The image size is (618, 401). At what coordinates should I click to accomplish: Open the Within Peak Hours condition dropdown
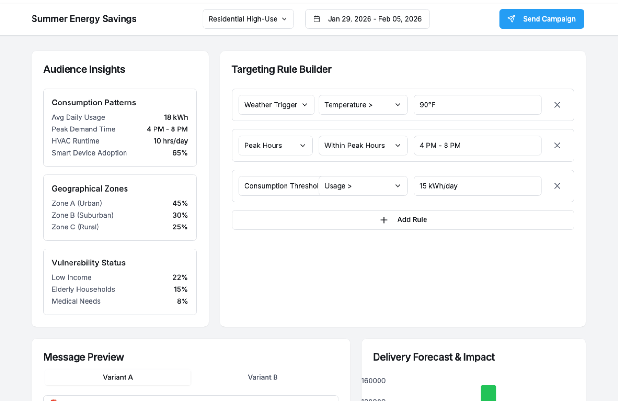363,146
